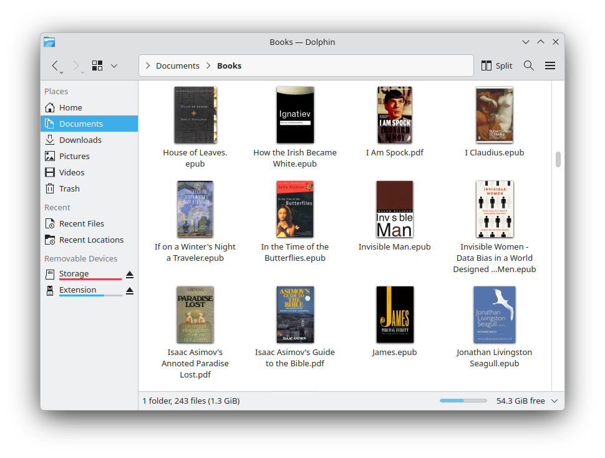Select How the Irish Became White cover

295,115
